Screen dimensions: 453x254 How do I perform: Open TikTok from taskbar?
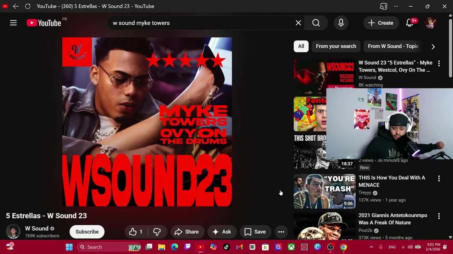click(226, 247)
